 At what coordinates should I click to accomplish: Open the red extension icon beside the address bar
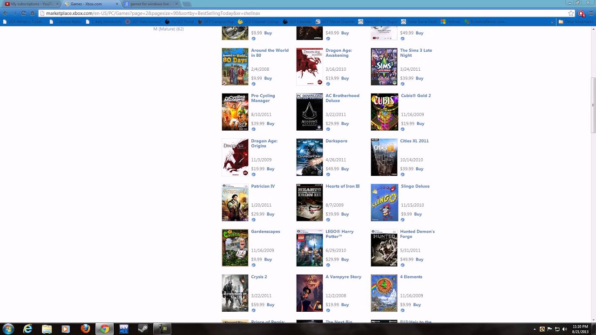[582, 13]
